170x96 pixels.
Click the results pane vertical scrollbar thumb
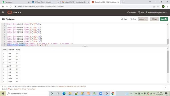[168, 62]
